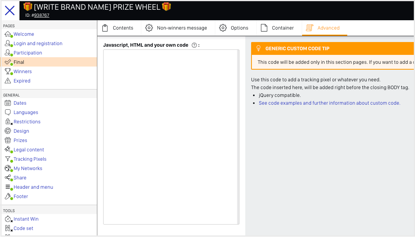
Task: Select the Tracking Pixels funnel icon
Action: coord(8,159)
